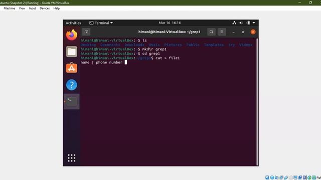Viewport: 321px width, 180px height.
Task: Open the Mar 16 16:16 clock calendar
Action: (x=170, y=23)
